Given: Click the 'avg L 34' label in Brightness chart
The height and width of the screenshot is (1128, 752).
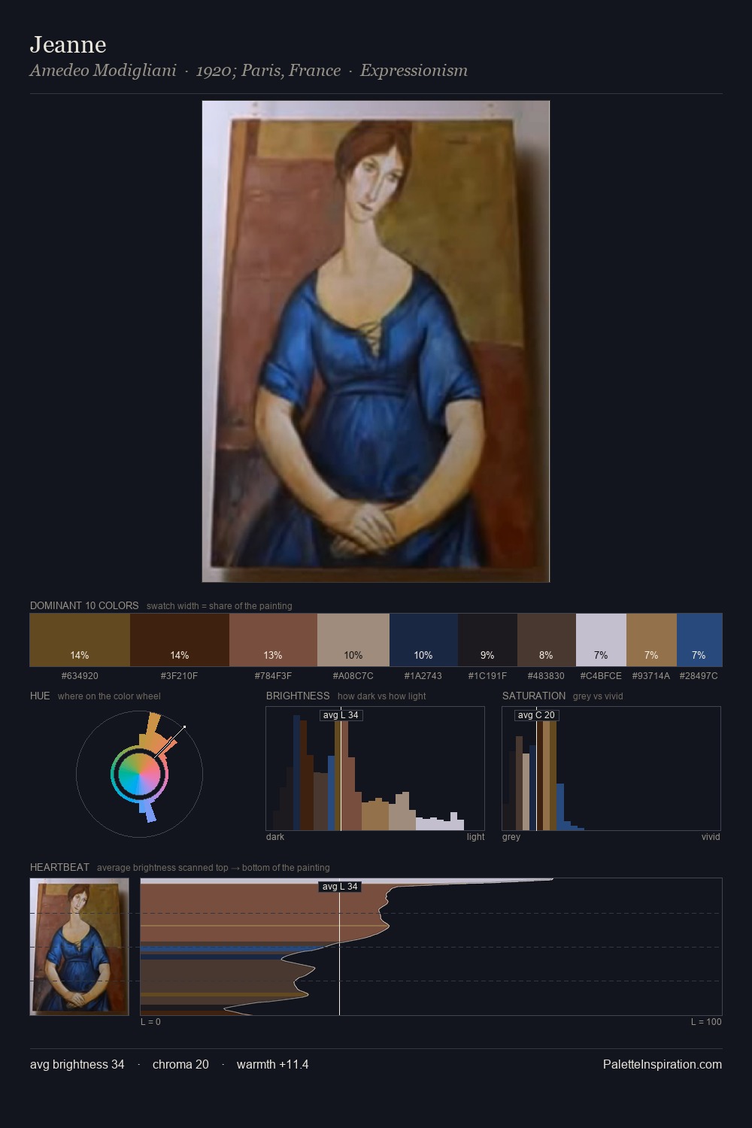Looking at the screenshot, I should [341, 715].
